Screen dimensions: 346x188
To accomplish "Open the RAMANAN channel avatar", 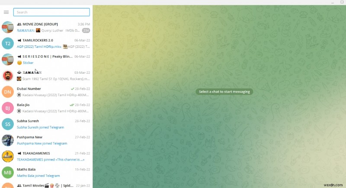I will [8, 75].
